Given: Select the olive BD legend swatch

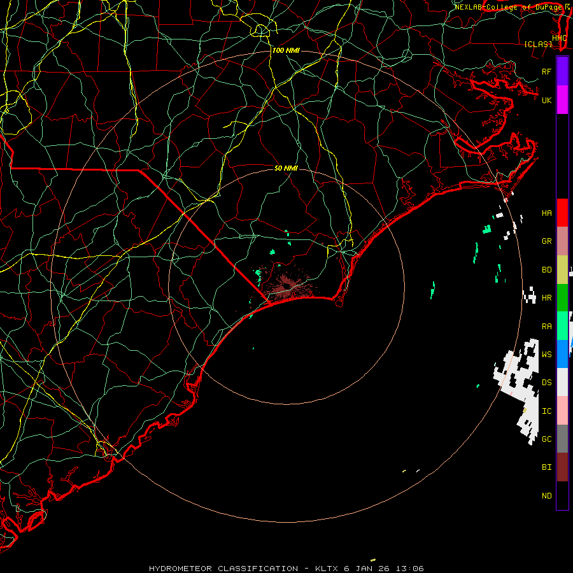Looking at the screenshot, I should tap(562, 270).
